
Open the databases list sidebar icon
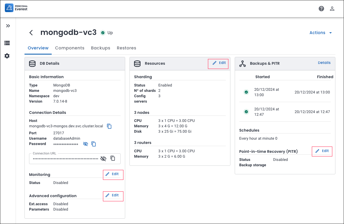tap(7, 43)
